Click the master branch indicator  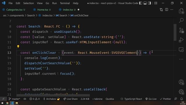point(14,99)
